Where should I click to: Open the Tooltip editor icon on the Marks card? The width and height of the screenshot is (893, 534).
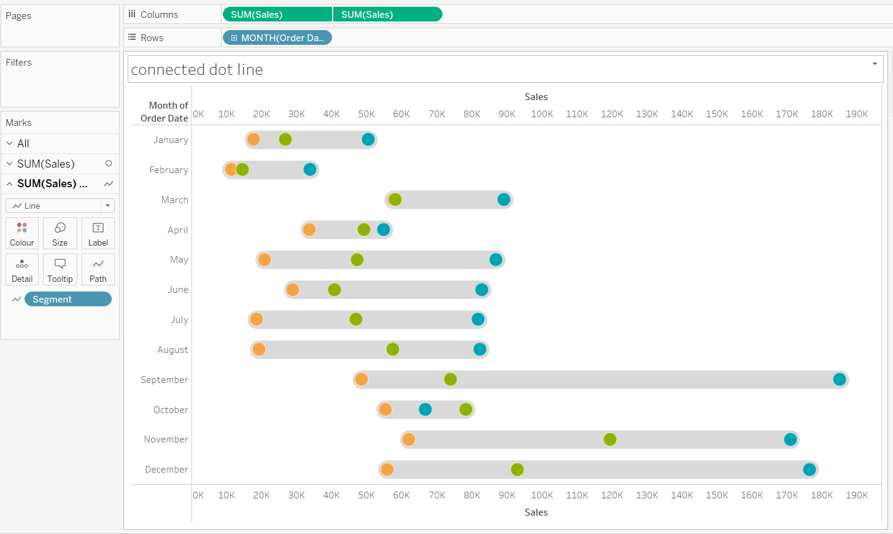(60, 269)
